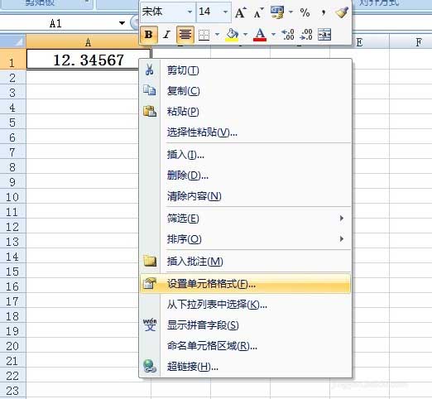Choose 插入(I)... menu item
This screenshot has width=432, height=399.
click(x=246, y=155)
